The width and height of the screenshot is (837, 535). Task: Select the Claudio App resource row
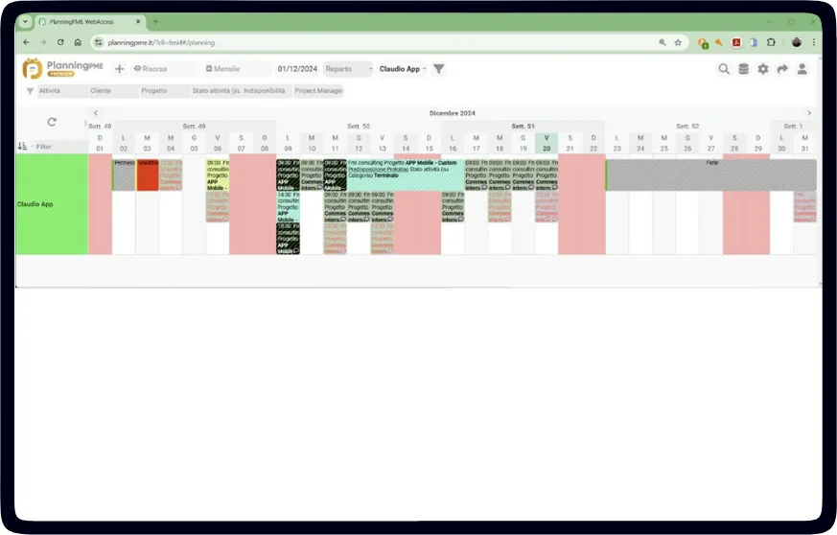(x=52, y=204)
